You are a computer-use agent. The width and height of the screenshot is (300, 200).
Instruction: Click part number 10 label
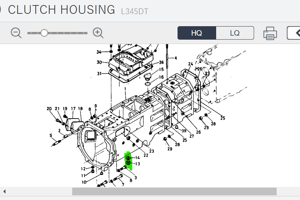(x=84, y=182)
